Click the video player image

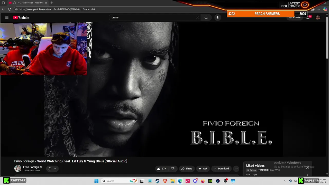click(163, 89)
